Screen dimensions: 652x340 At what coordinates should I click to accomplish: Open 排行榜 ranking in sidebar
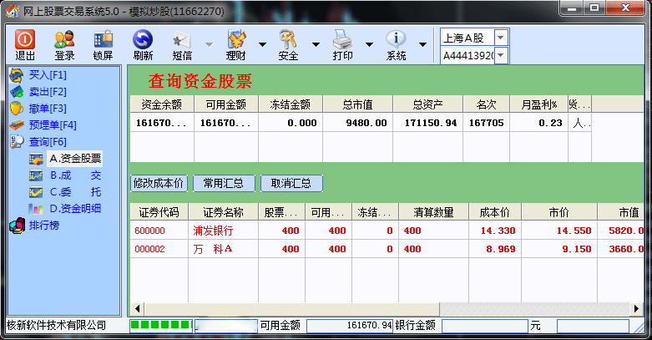46,225
